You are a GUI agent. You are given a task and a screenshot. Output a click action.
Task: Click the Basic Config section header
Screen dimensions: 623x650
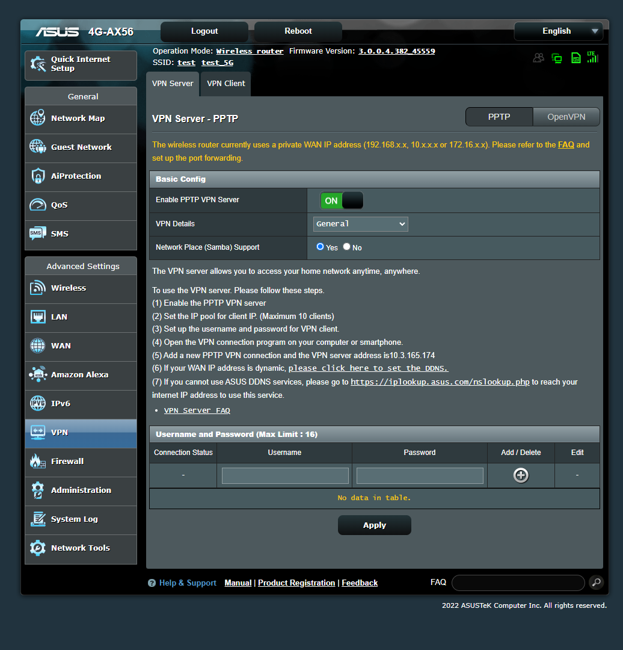click(x=375, y=179)
